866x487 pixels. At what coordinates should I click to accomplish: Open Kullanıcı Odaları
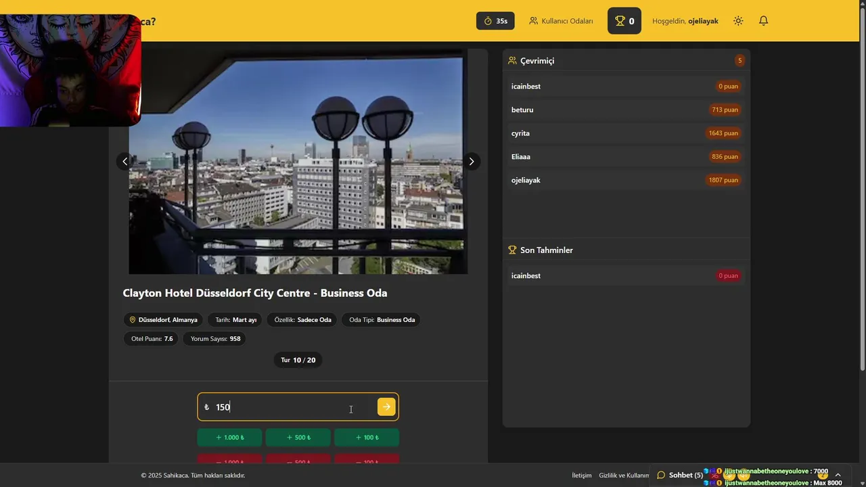pyautogui.click(x=561, y=21)
